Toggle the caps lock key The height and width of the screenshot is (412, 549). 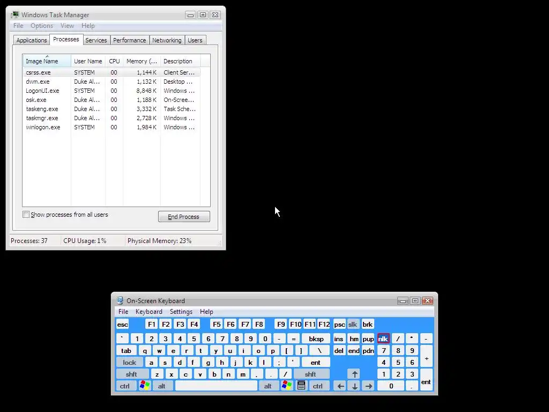pos(129,362)
